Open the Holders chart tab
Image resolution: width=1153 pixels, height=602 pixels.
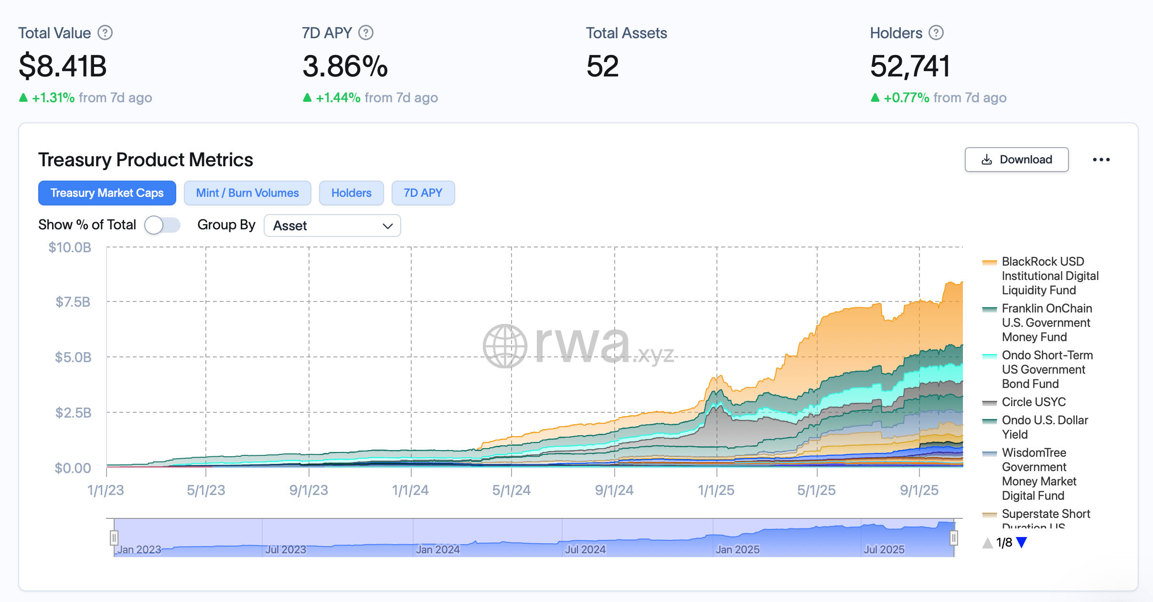click(351, 193)
